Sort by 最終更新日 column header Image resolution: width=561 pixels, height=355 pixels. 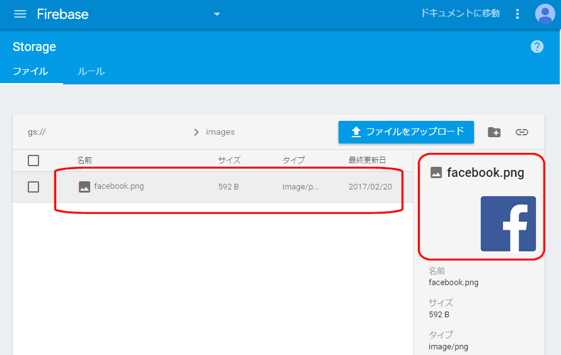tap(367, 160)
